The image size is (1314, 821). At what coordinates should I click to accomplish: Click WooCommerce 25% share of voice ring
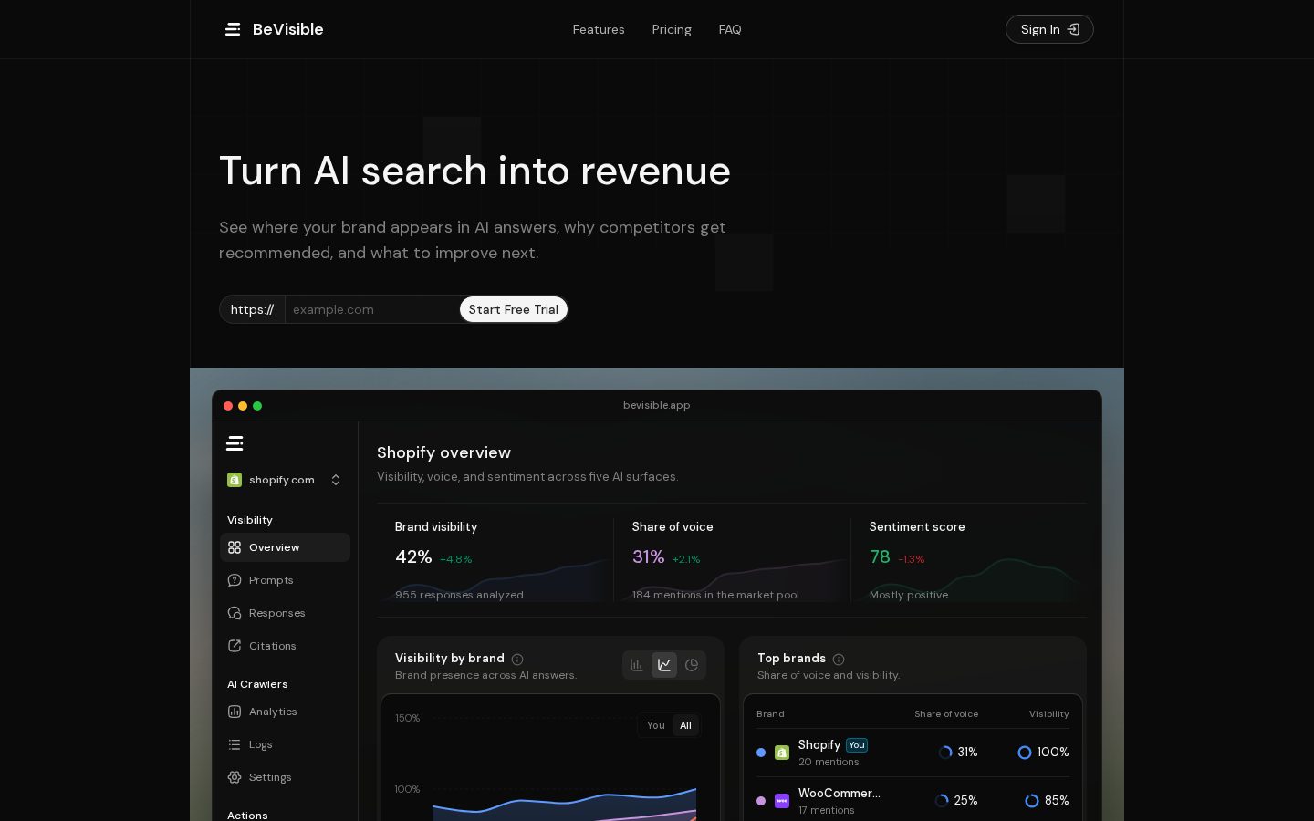[942, 801]
